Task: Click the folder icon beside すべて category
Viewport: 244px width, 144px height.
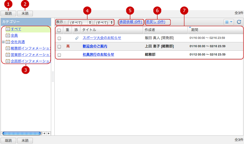Action: (8, 29)
